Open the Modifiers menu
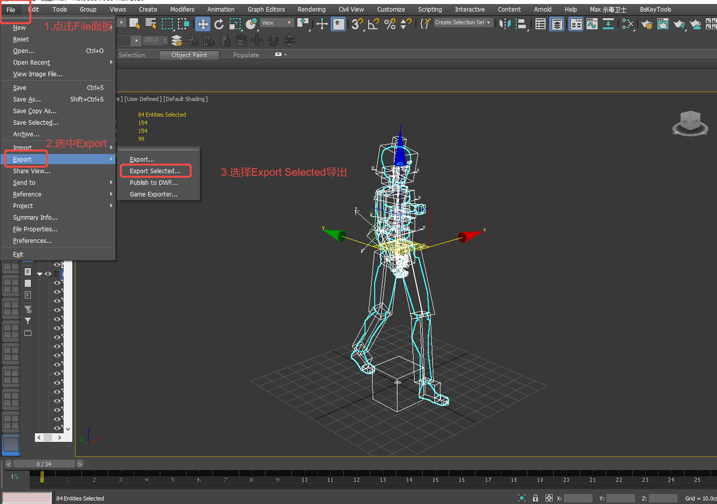The height and width of the screenshot is (504, 717). (182, 9)
